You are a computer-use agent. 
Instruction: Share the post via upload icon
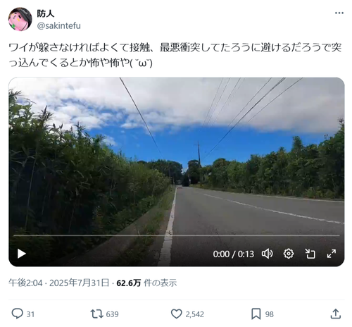tap(336, 314)
